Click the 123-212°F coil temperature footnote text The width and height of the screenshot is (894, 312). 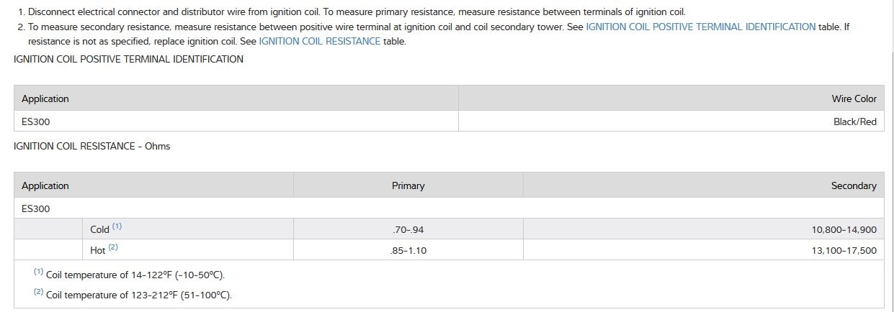coord(138,295)
